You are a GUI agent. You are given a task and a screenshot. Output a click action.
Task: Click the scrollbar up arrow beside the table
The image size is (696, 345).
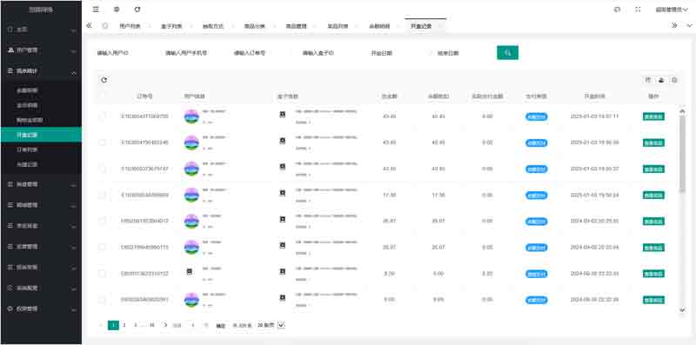tap(682, 111)
